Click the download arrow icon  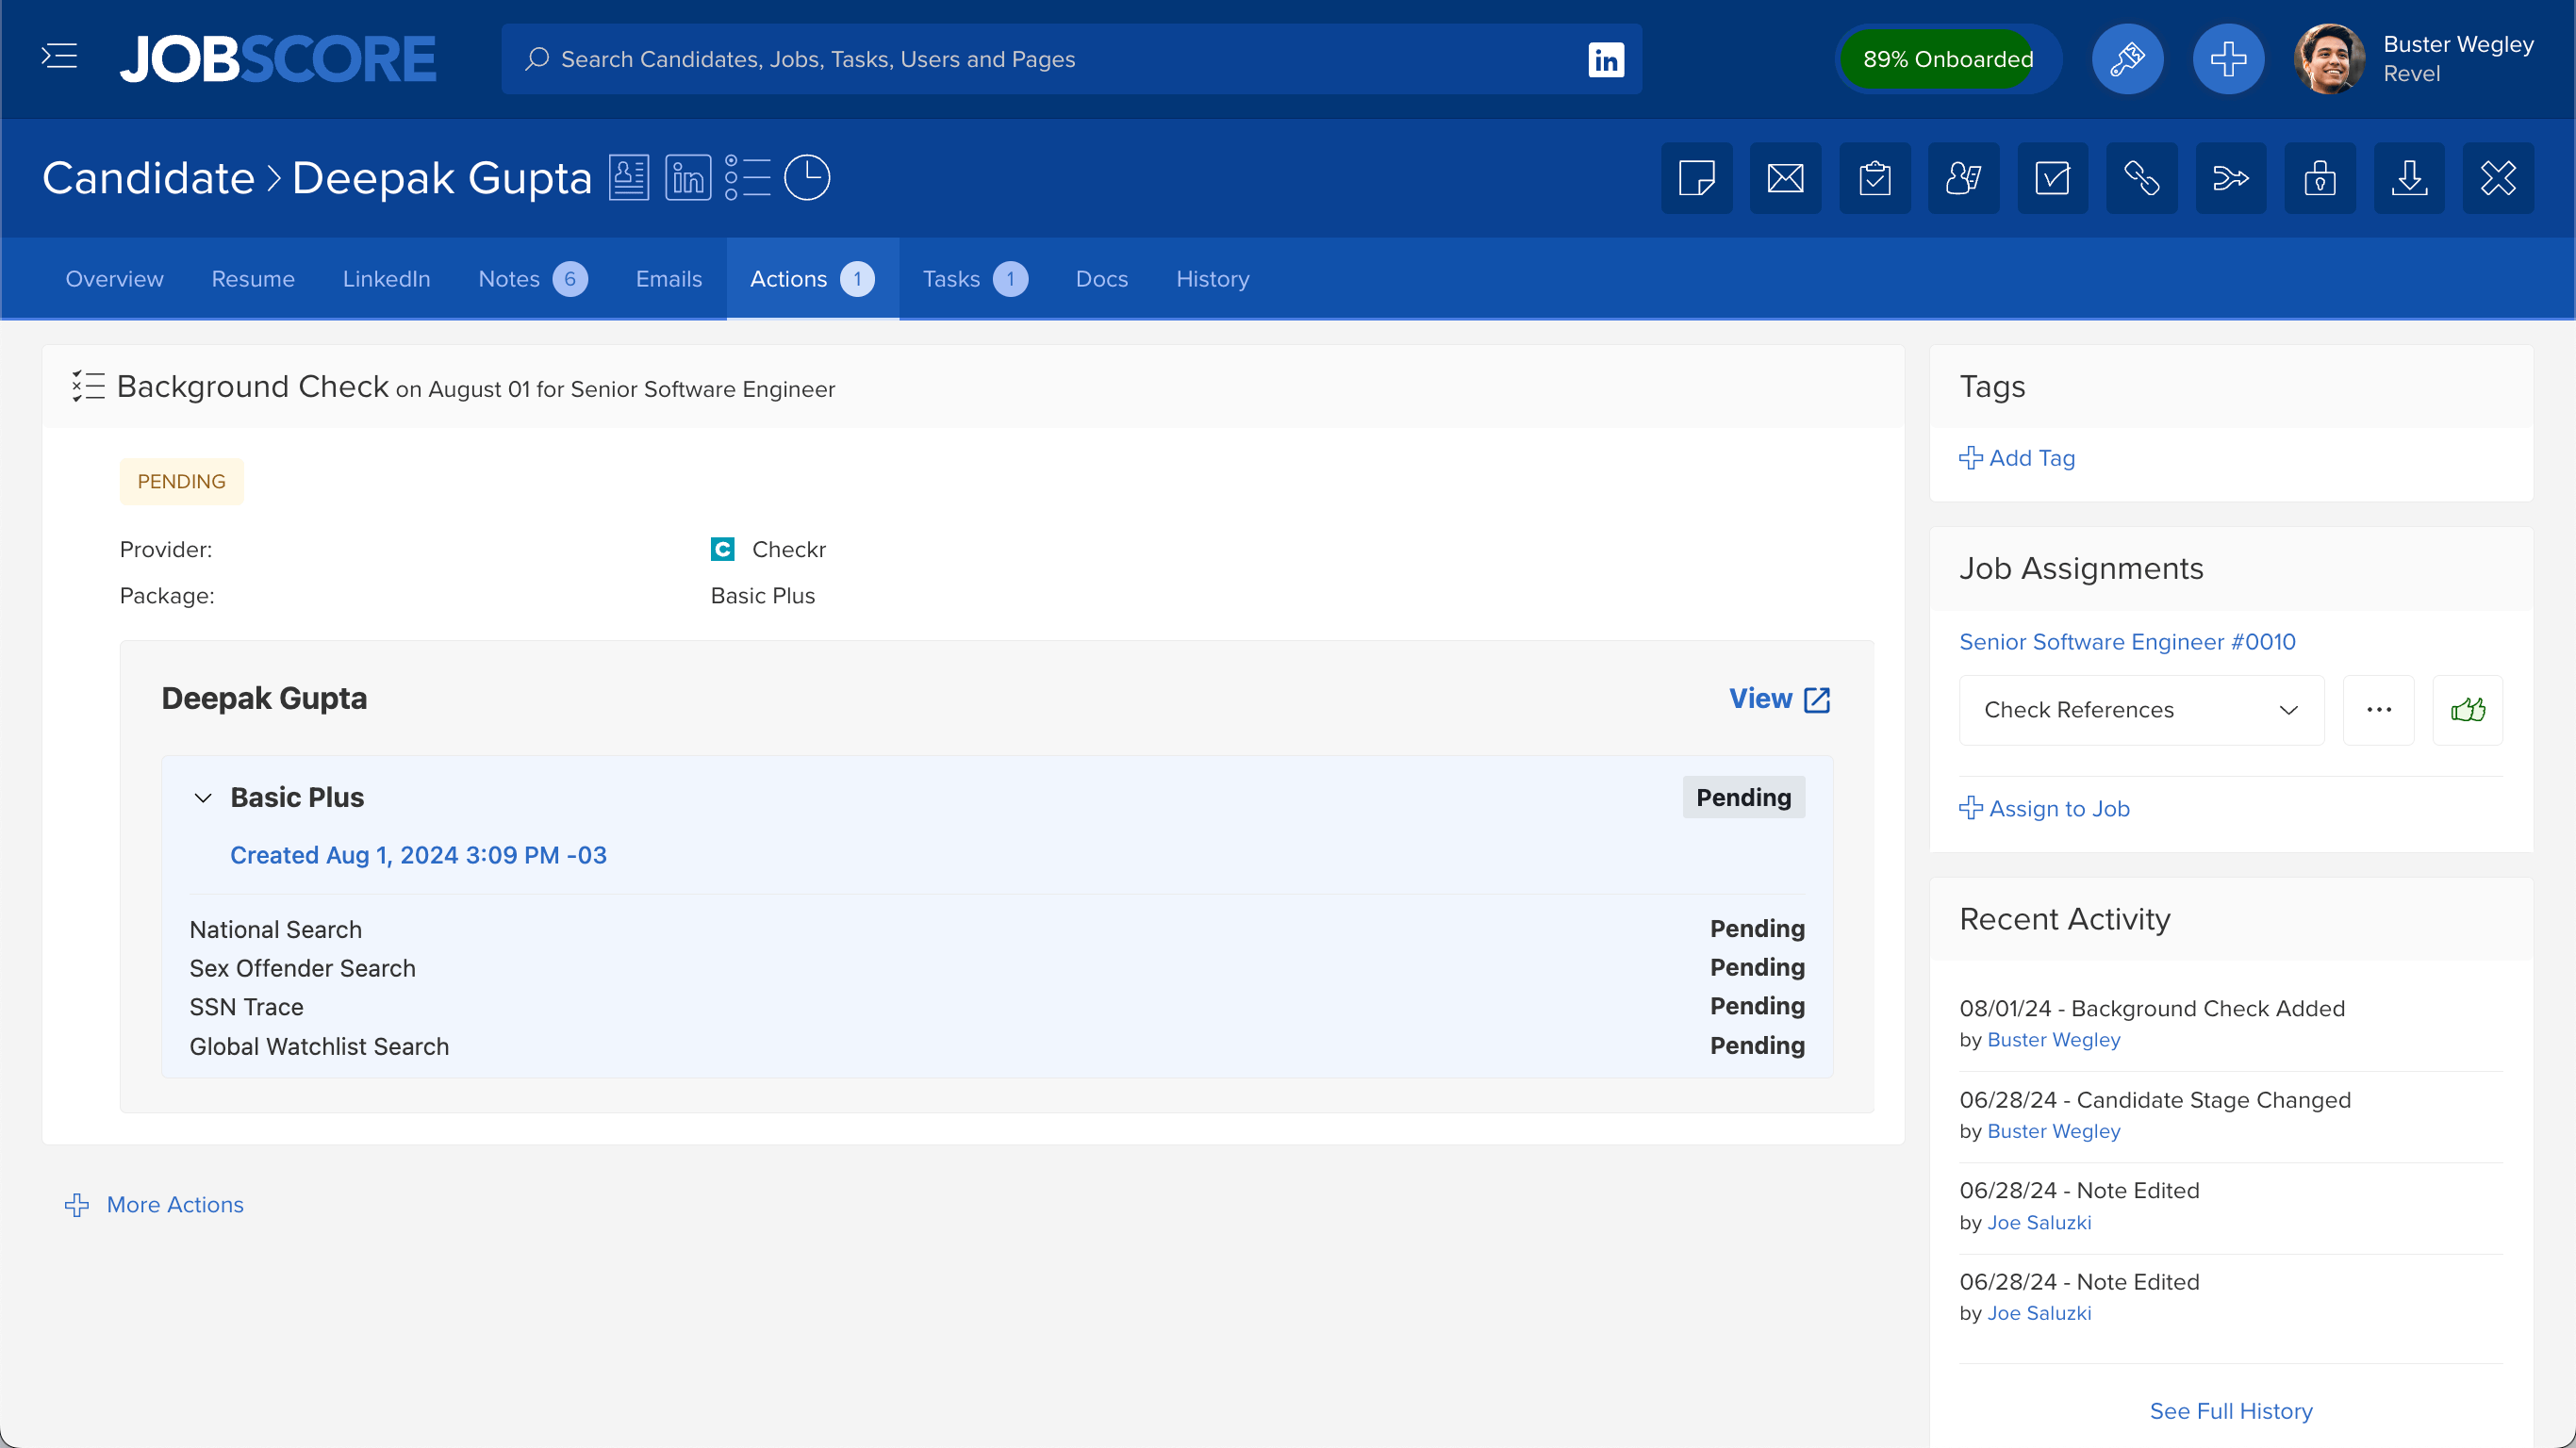click(2409, 178)
